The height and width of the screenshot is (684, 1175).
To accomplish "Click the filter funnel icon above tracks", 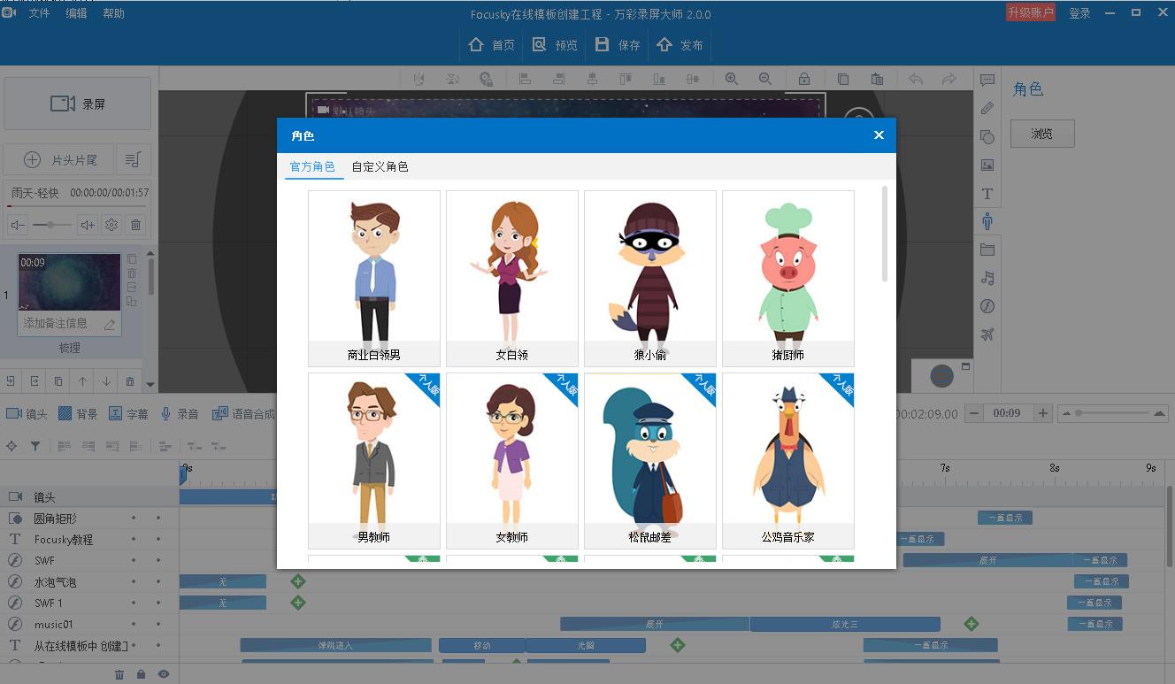I will 35,447.
